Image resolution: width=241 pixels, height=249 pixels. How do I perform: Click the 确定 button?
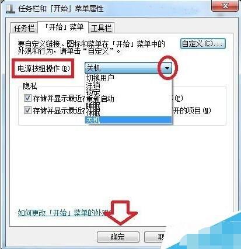[x=118, y=237]
